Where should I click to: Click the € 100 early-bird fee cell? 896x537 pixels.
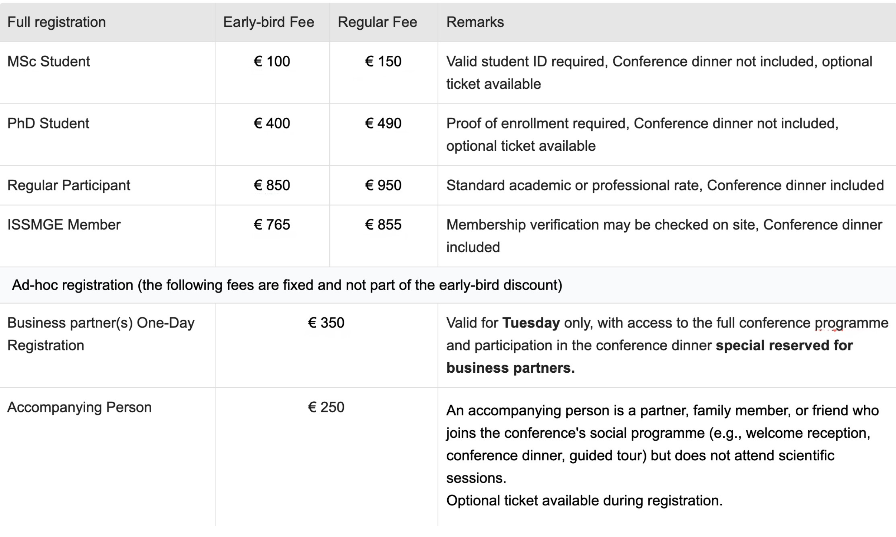point(272,62)
